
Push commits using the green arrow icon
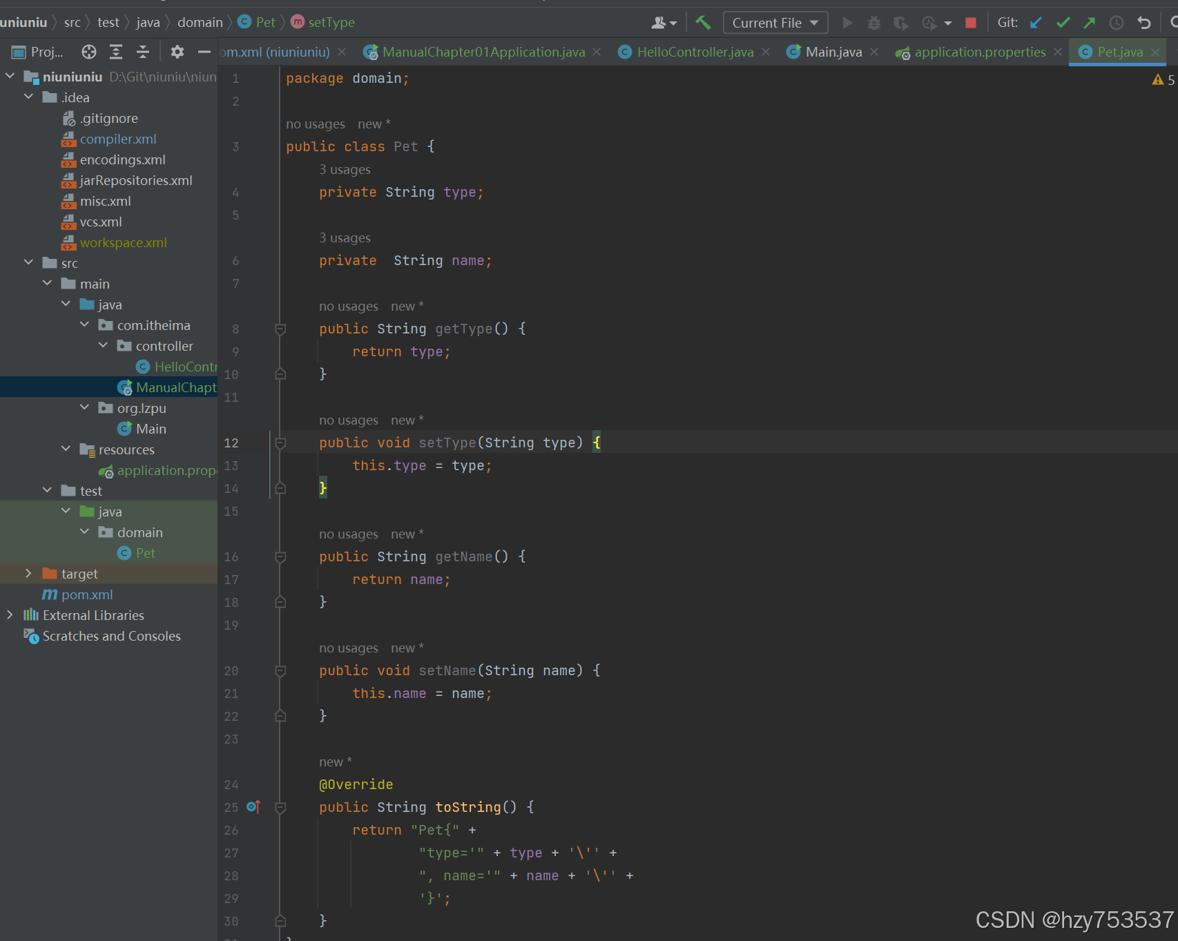1089,22
